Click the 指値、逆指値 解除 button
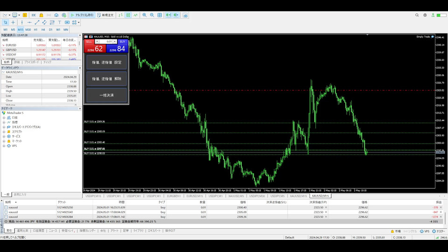The image size is (448, 252). (x=106, y=79)
